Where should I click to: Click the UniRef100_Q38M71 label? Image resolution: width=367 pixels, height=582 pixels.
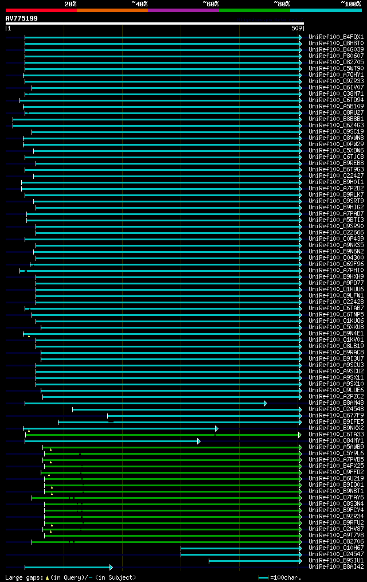tap(336, 94)
